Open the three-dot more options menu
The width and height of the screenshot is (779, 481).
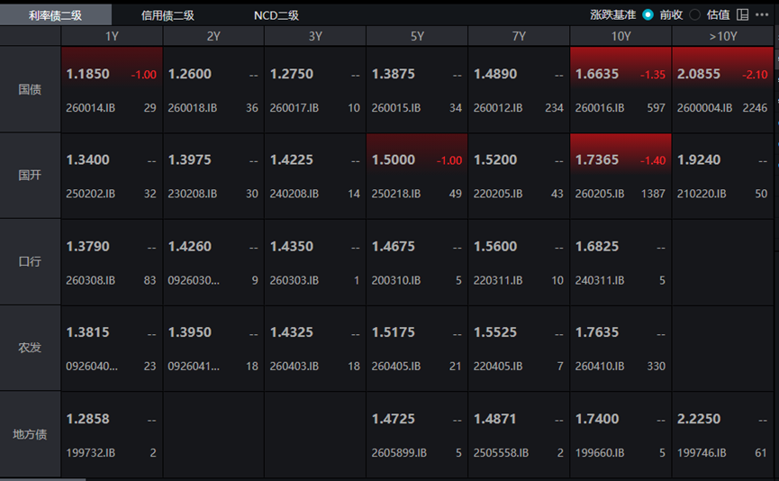pos(762,15)
